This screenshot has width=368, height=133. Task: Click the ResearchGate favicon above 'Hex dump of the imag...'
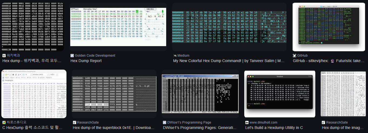coord(323,122)
